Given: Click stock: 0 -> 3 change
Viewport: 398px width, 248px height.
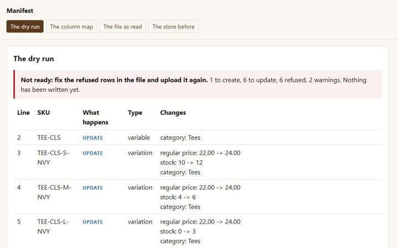Looking at the screenshot, I should [178, 231].
